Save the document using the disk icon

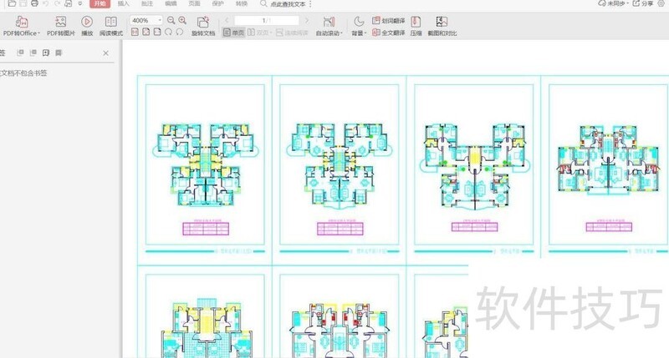coord(23,3)
